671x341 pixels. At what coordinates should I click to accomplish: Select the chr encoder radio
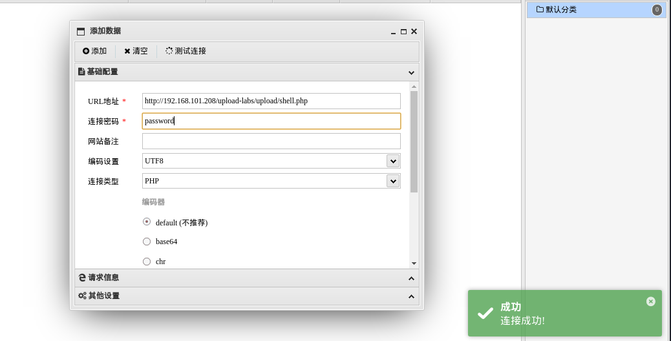147,261
